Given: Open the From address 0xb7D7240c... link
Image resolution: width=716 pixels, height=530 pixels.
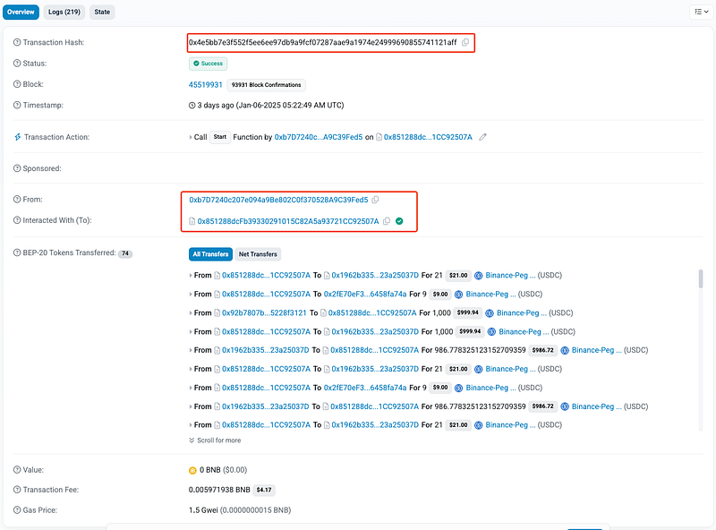Looking at the screenshot, I should [x=278, y=200].
